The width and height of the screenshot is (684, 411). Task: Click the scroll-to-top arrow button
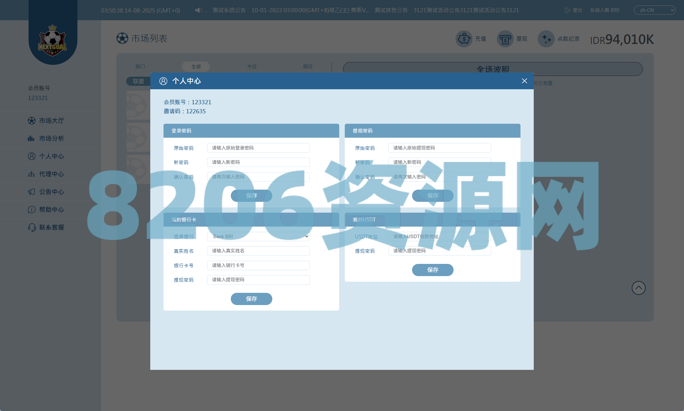point(639,288)
